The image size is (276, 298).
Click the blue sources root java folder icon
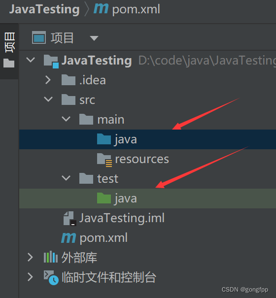tap(104, 139)
